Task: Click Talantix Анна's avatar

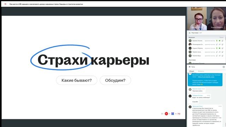Action: 190,52
